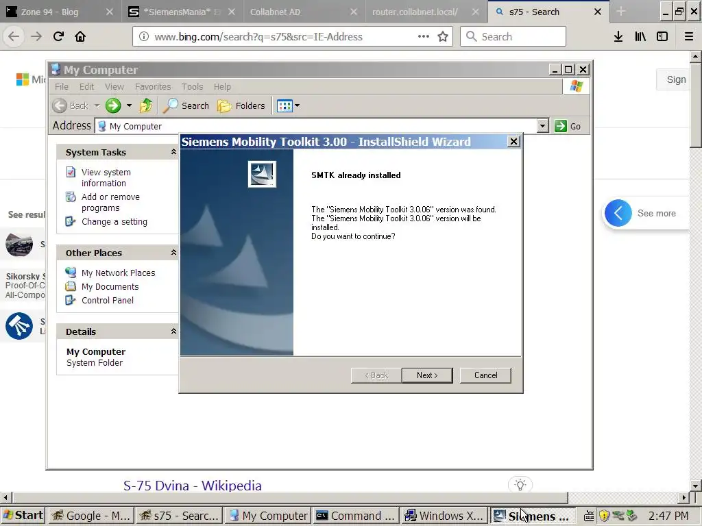The height and width of the screenshot is (526, 702).
Task: Click the browser horizontal scrollbar
Action: pos(290,497)
